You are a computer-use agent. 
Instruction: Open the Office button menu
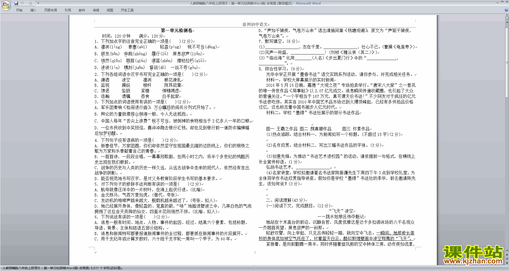(x=6, y=5)
